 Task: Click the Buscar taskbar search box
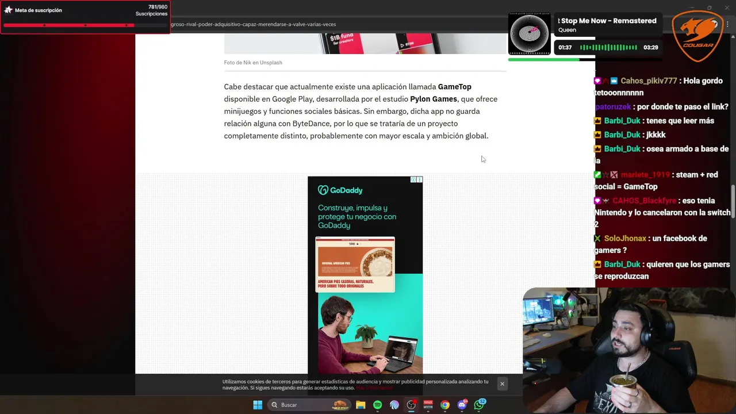pos(309,405)
